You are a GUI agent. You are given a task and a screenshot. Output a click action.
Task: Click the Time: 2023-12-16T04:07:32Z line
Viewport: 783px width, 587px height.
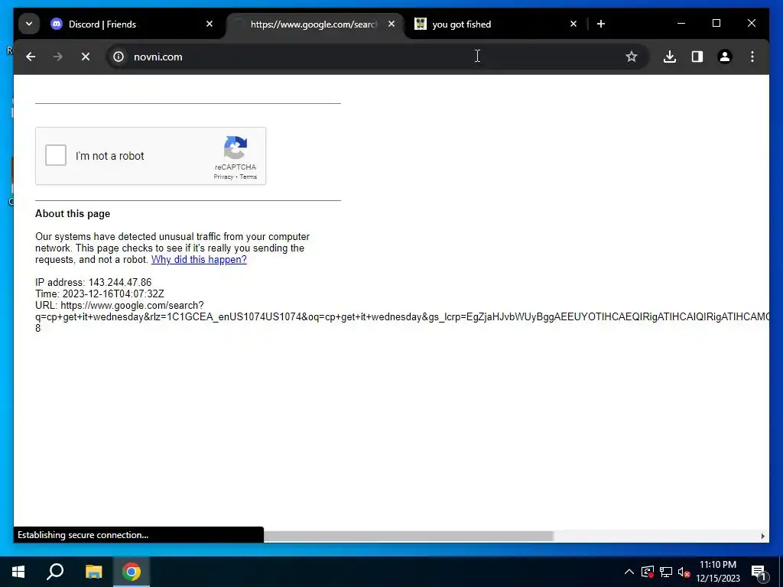tap(99, 294)
